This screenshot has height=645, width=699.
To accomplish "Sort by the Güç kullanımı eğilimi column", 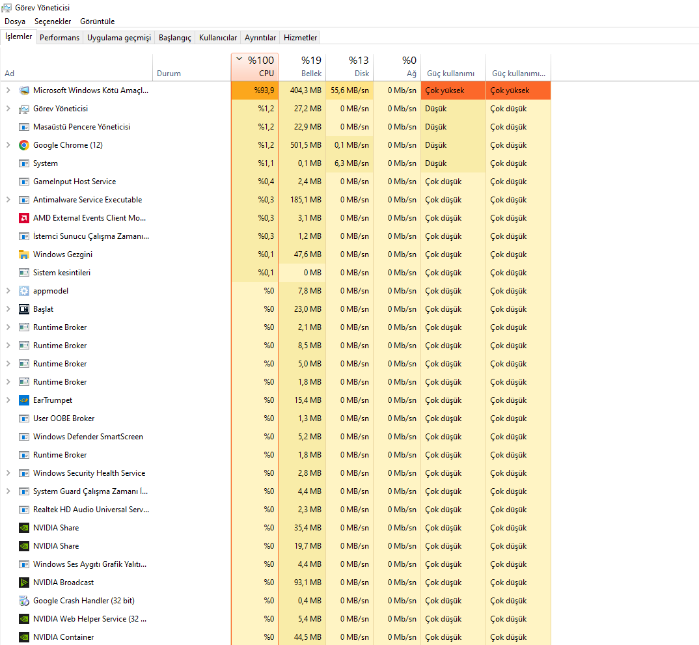I will 519,67.
